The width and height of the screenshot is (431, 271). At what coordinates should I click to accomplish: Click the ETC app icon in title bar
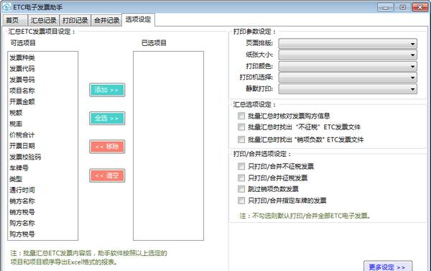(6, 7)
